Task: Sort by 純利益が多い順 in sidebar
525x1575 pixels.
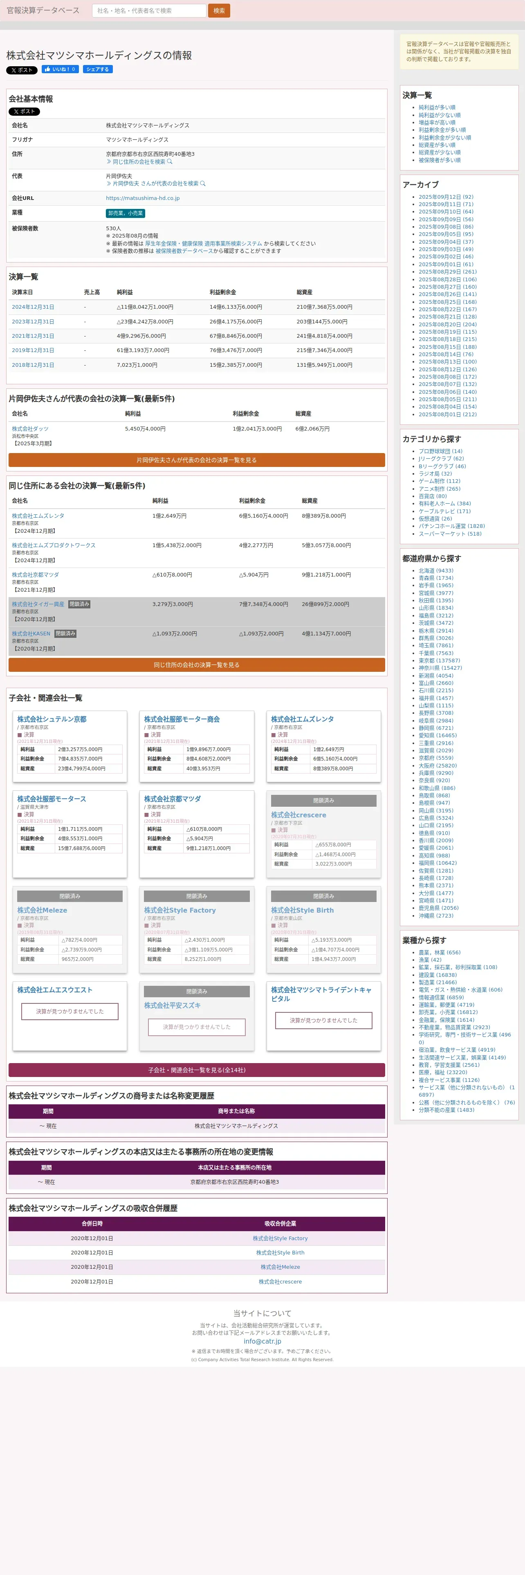Action: (437, 108)
